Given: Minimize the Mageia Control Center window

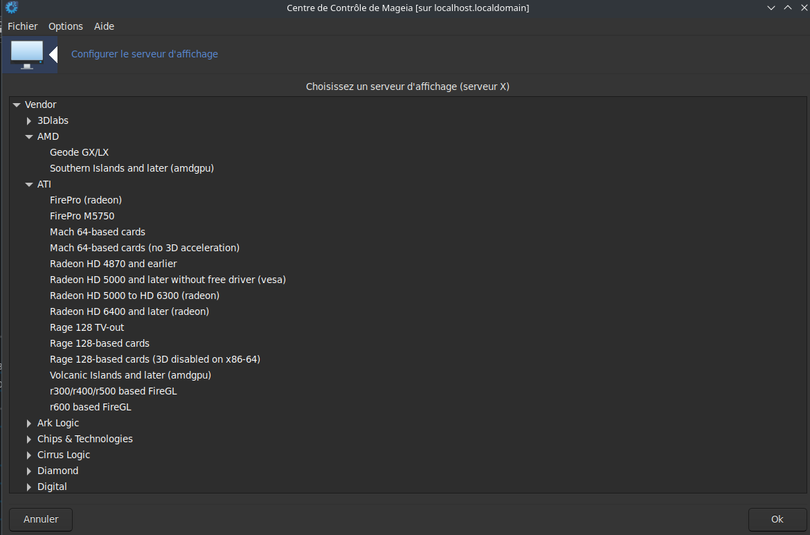Looking at the screenshot, I should click(x=771, y=8).
